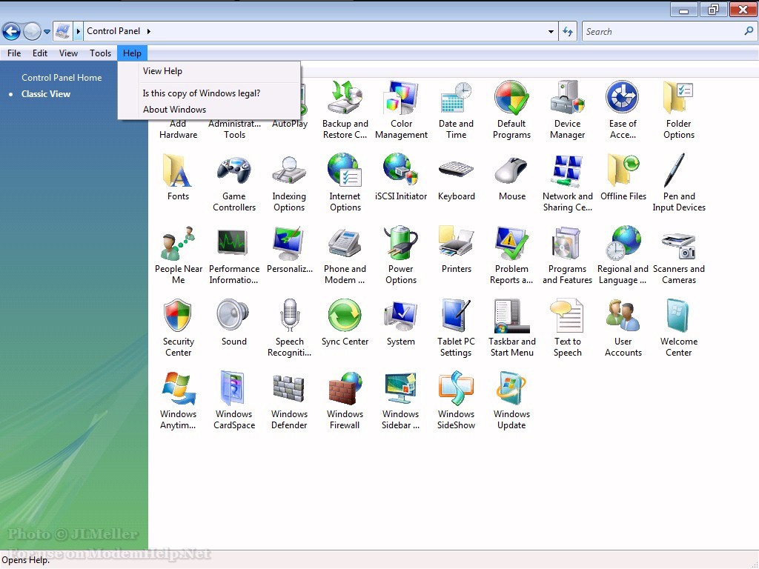The height and width of the screenshot is (569, 759).
Task: Expand the Control Panel breadcrumb arrow
Action: (148, 31)
